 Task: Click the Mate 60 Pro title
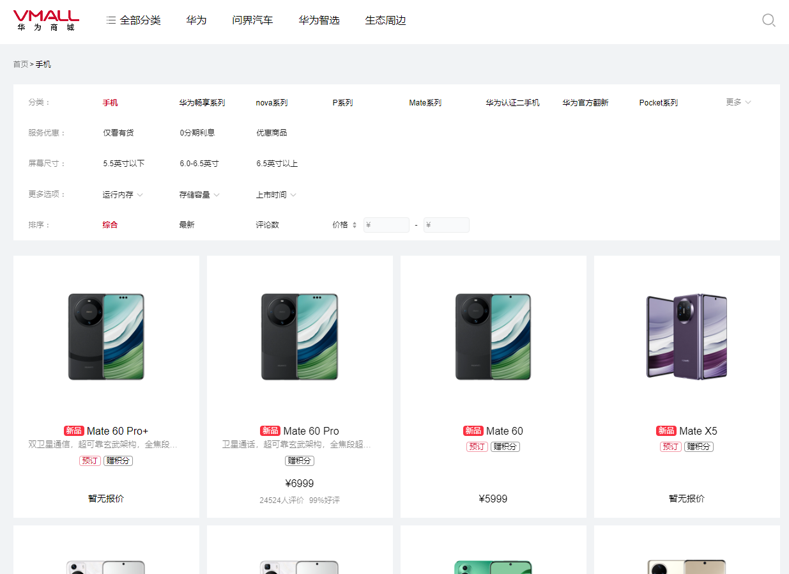click(311, 431)
